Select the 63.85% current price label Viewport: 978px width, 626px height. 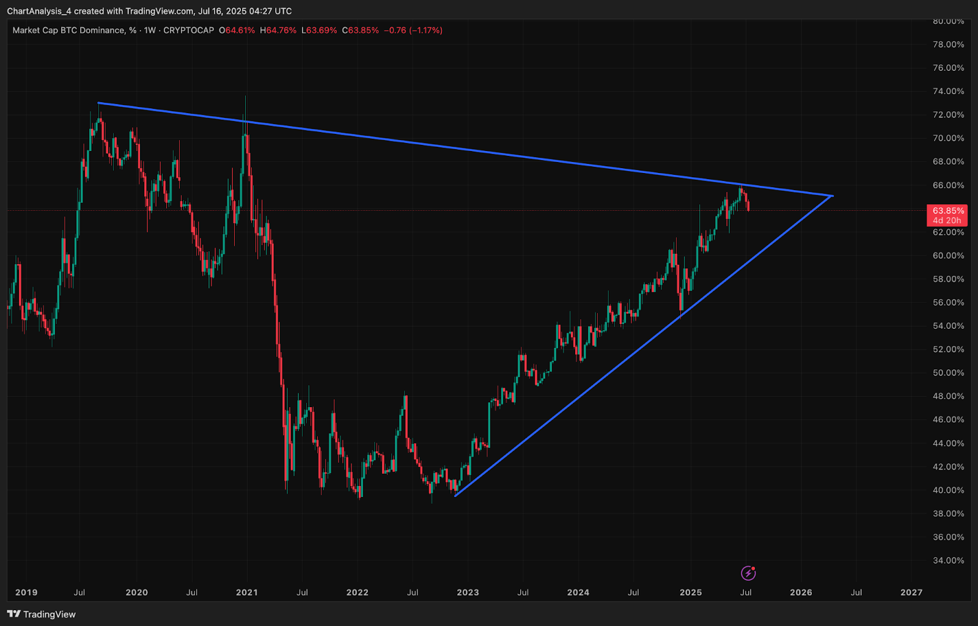pos(947,211)
